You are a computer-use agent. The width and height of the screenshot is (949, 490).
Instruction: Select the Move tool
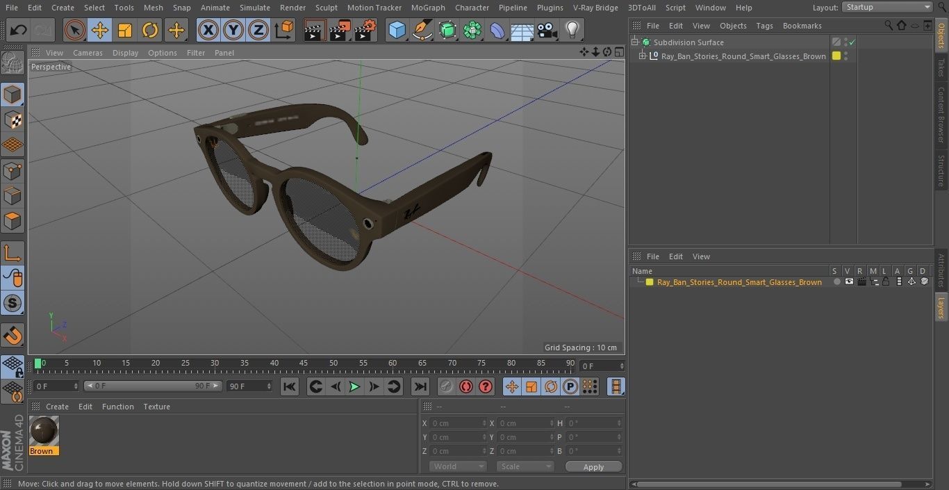point(100,31)
